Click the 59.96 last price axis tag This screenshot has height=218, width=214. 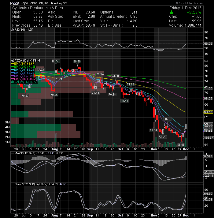pyautogui.click(x=208, y=124)
